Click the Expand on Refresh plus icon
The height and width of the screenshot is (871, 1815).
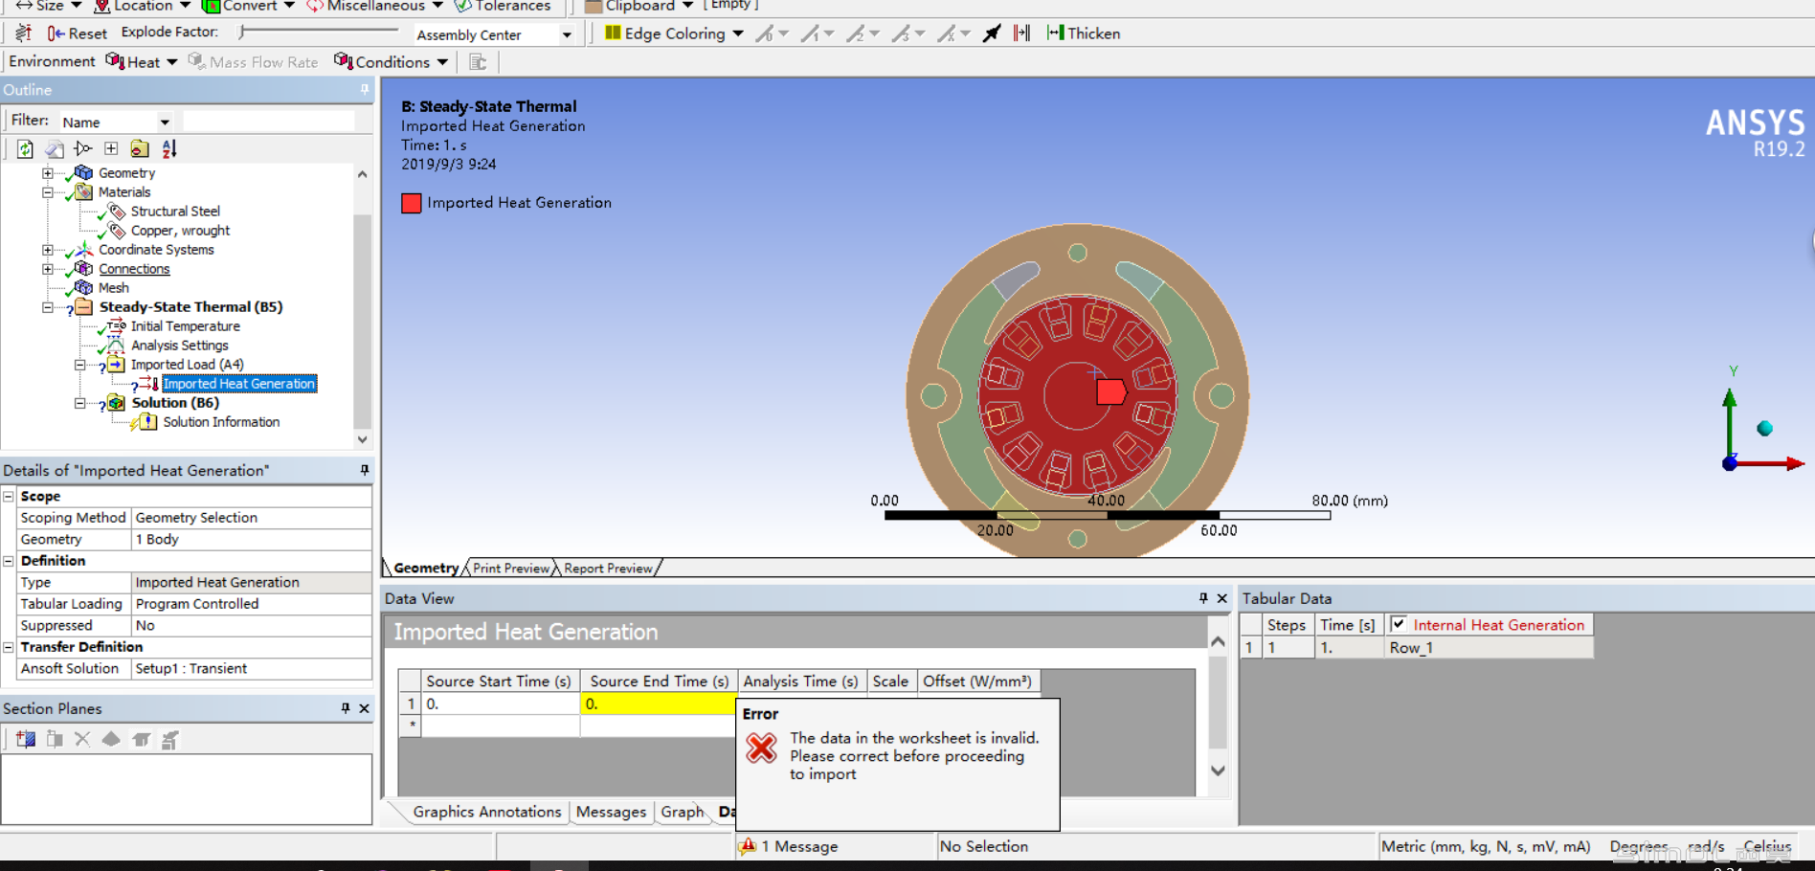pyautogui.click(x=111, y=148)
